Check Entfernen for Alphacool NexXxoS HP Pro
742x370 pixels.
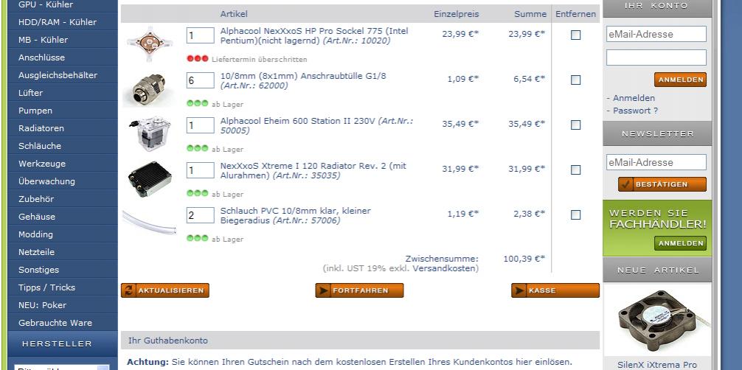[575, 35]
